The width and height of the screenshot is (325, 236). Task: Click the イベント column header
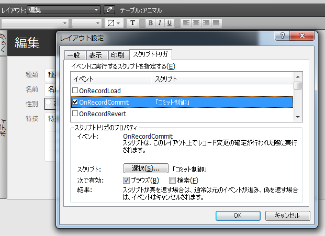111,78
